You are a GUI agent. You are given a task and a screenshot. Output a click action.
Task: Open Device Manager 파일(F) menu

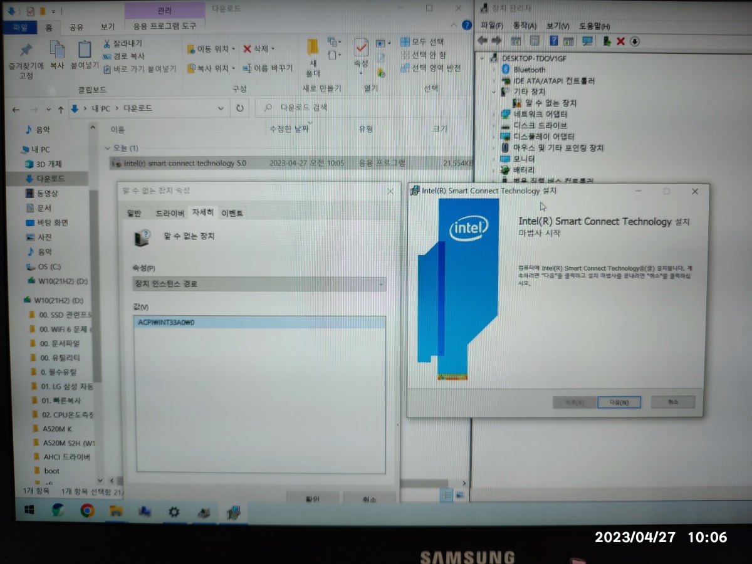pyautogui.click(x=492, y=26)
